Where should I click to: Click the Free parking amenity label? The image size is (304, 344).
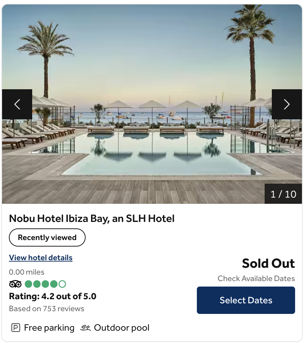coord(49,328)
